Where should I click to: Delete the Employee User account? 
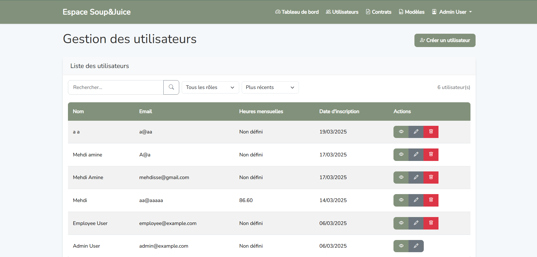pos(431,223)
